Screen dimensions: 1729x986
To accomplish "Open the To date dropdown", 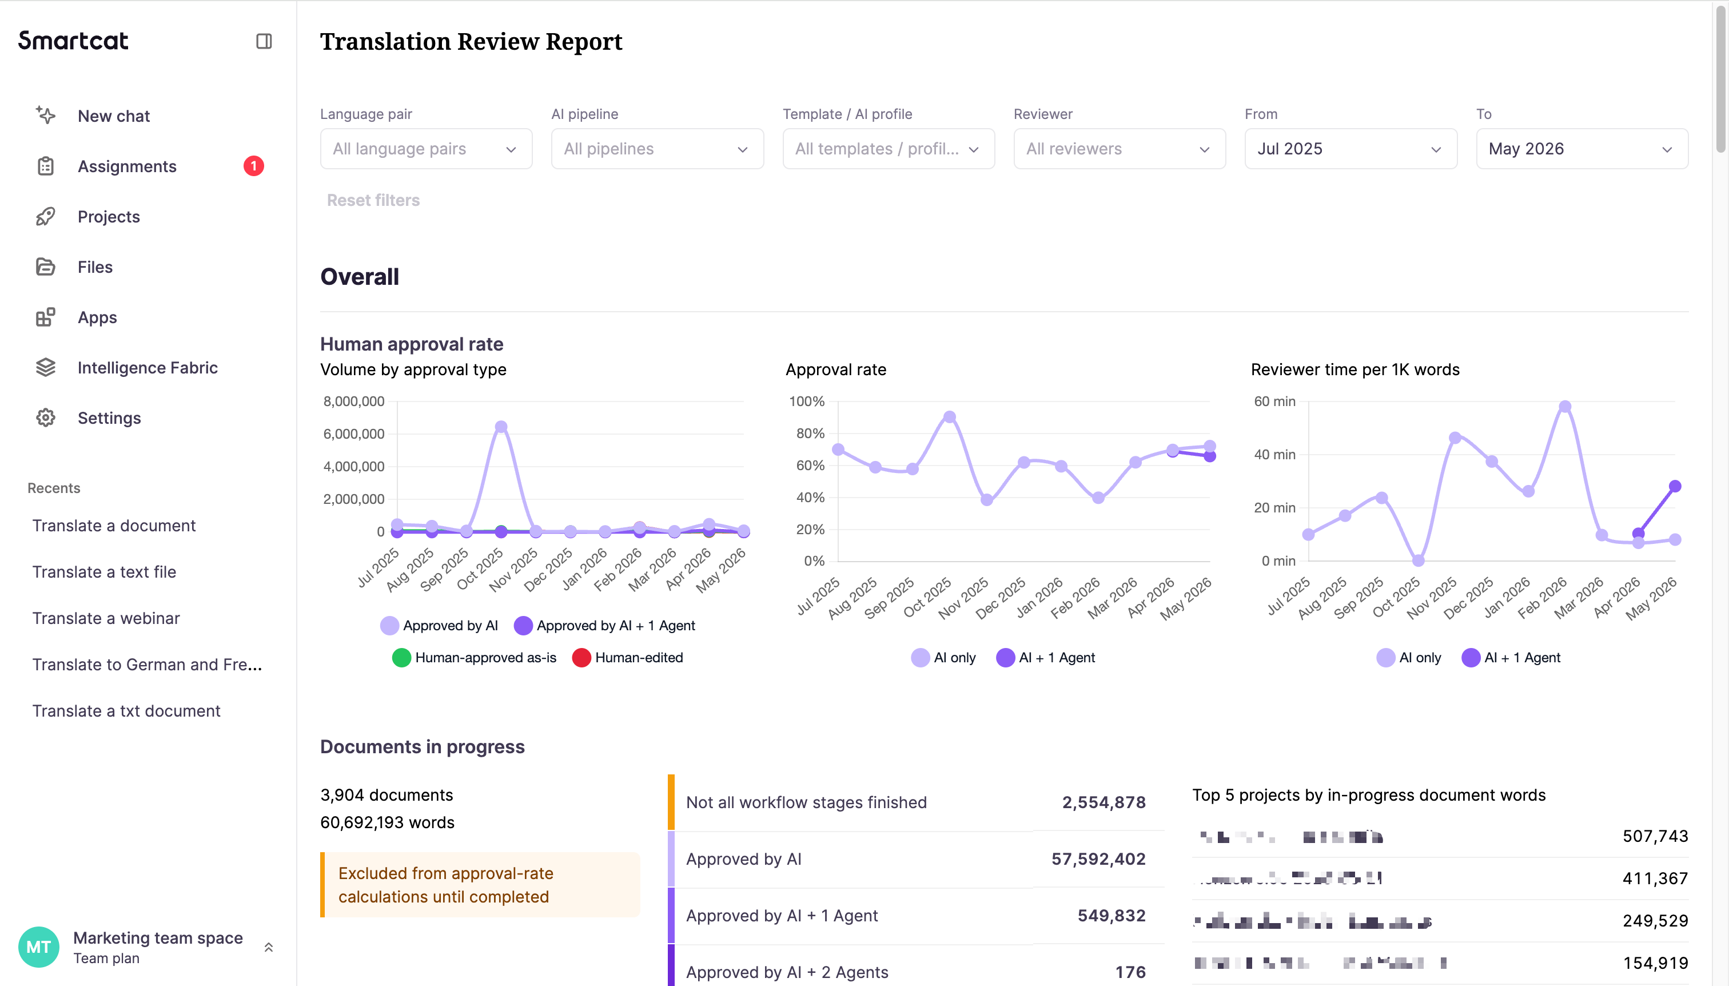I will (1582, 149).
